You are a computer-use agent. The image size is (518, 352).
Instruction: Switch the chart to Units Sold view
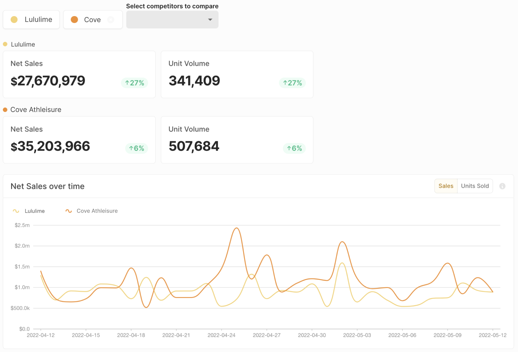coord(475,186)
